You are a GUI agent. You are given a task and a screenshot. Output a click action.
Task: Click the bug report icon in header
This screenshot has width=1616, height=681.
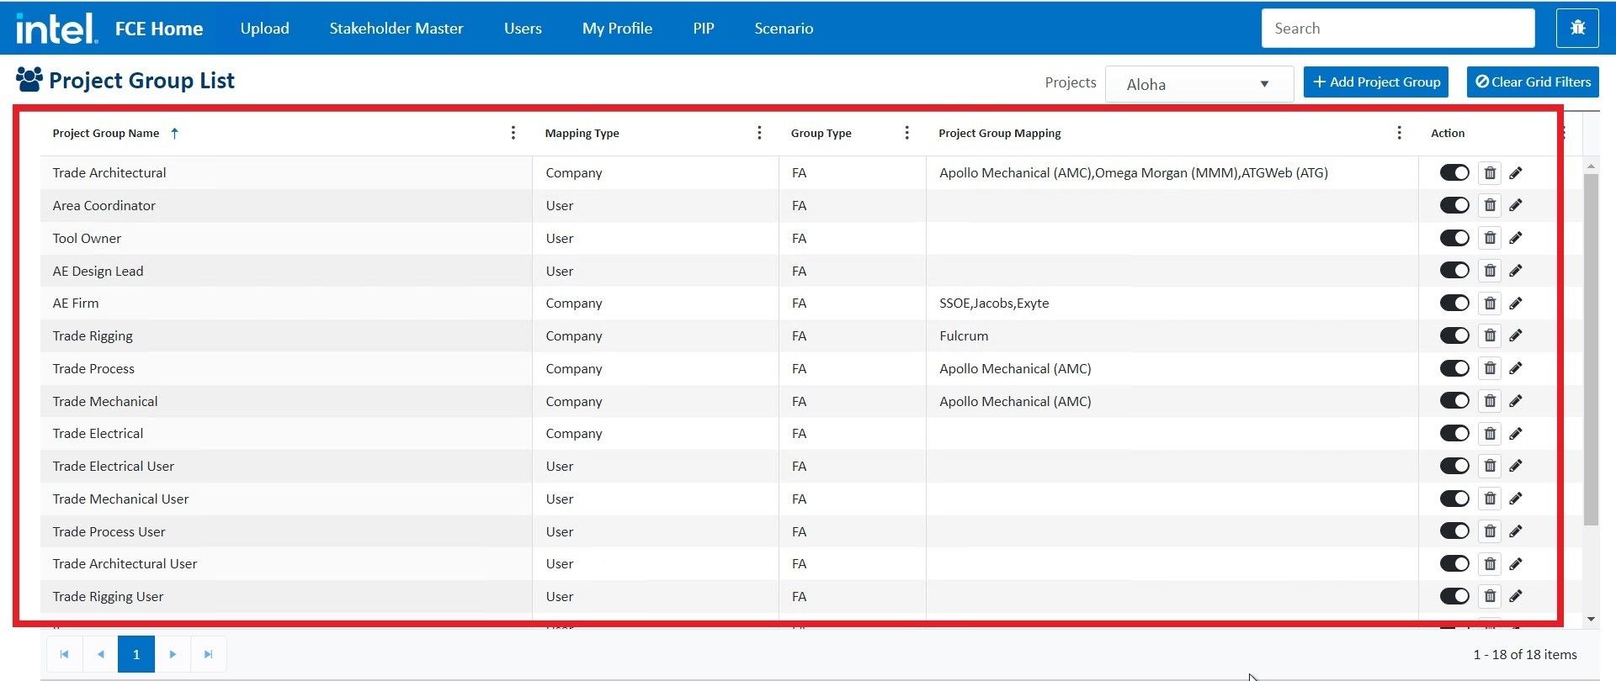point(1577,29)
